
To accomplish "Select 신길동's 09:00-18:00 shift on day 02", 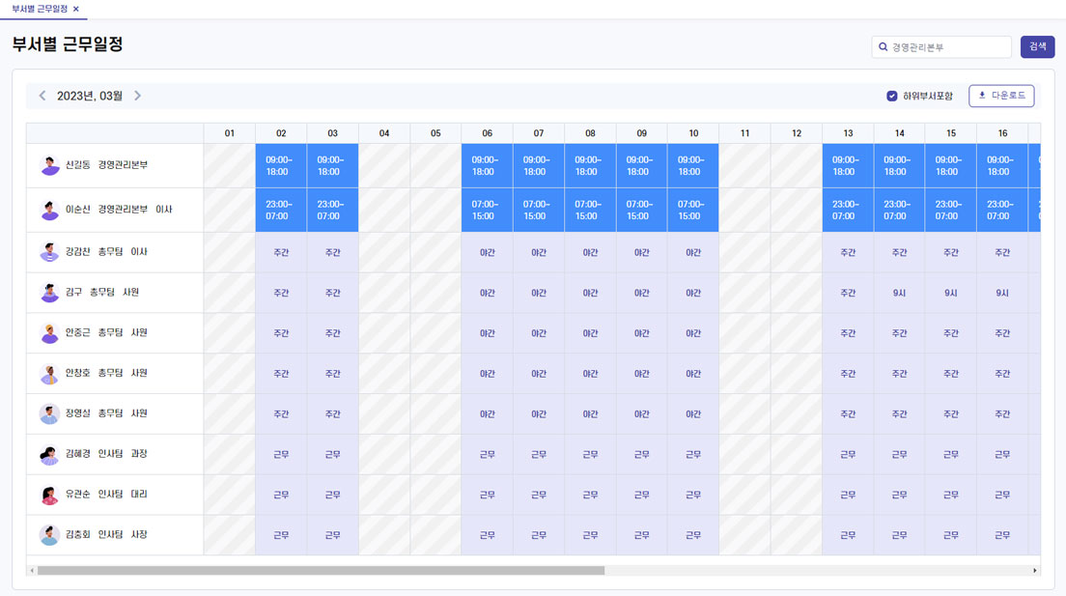I will click(281, 166).
